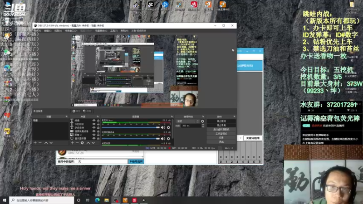Toggle lock on the video capture device source
Image resolution: width=363 pixels, height=204 pixels.
point(98,131)
